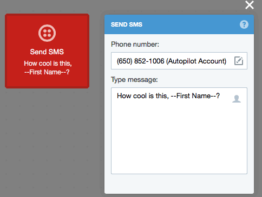
Task: Click the SEND SMS panel header title
Action: (127, 24)
